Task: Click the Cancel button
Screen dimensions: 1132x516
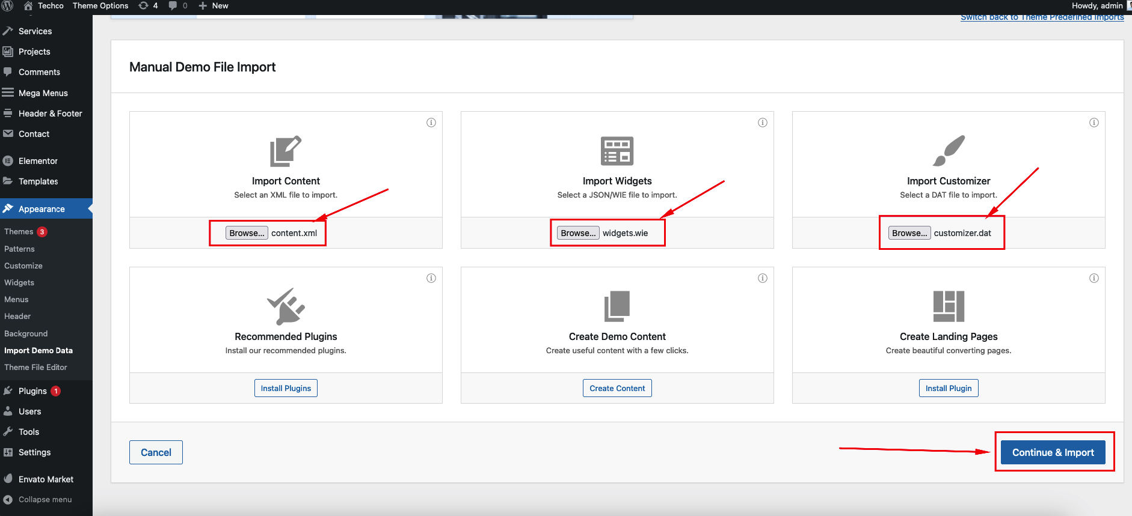Action: coord(156,452)
